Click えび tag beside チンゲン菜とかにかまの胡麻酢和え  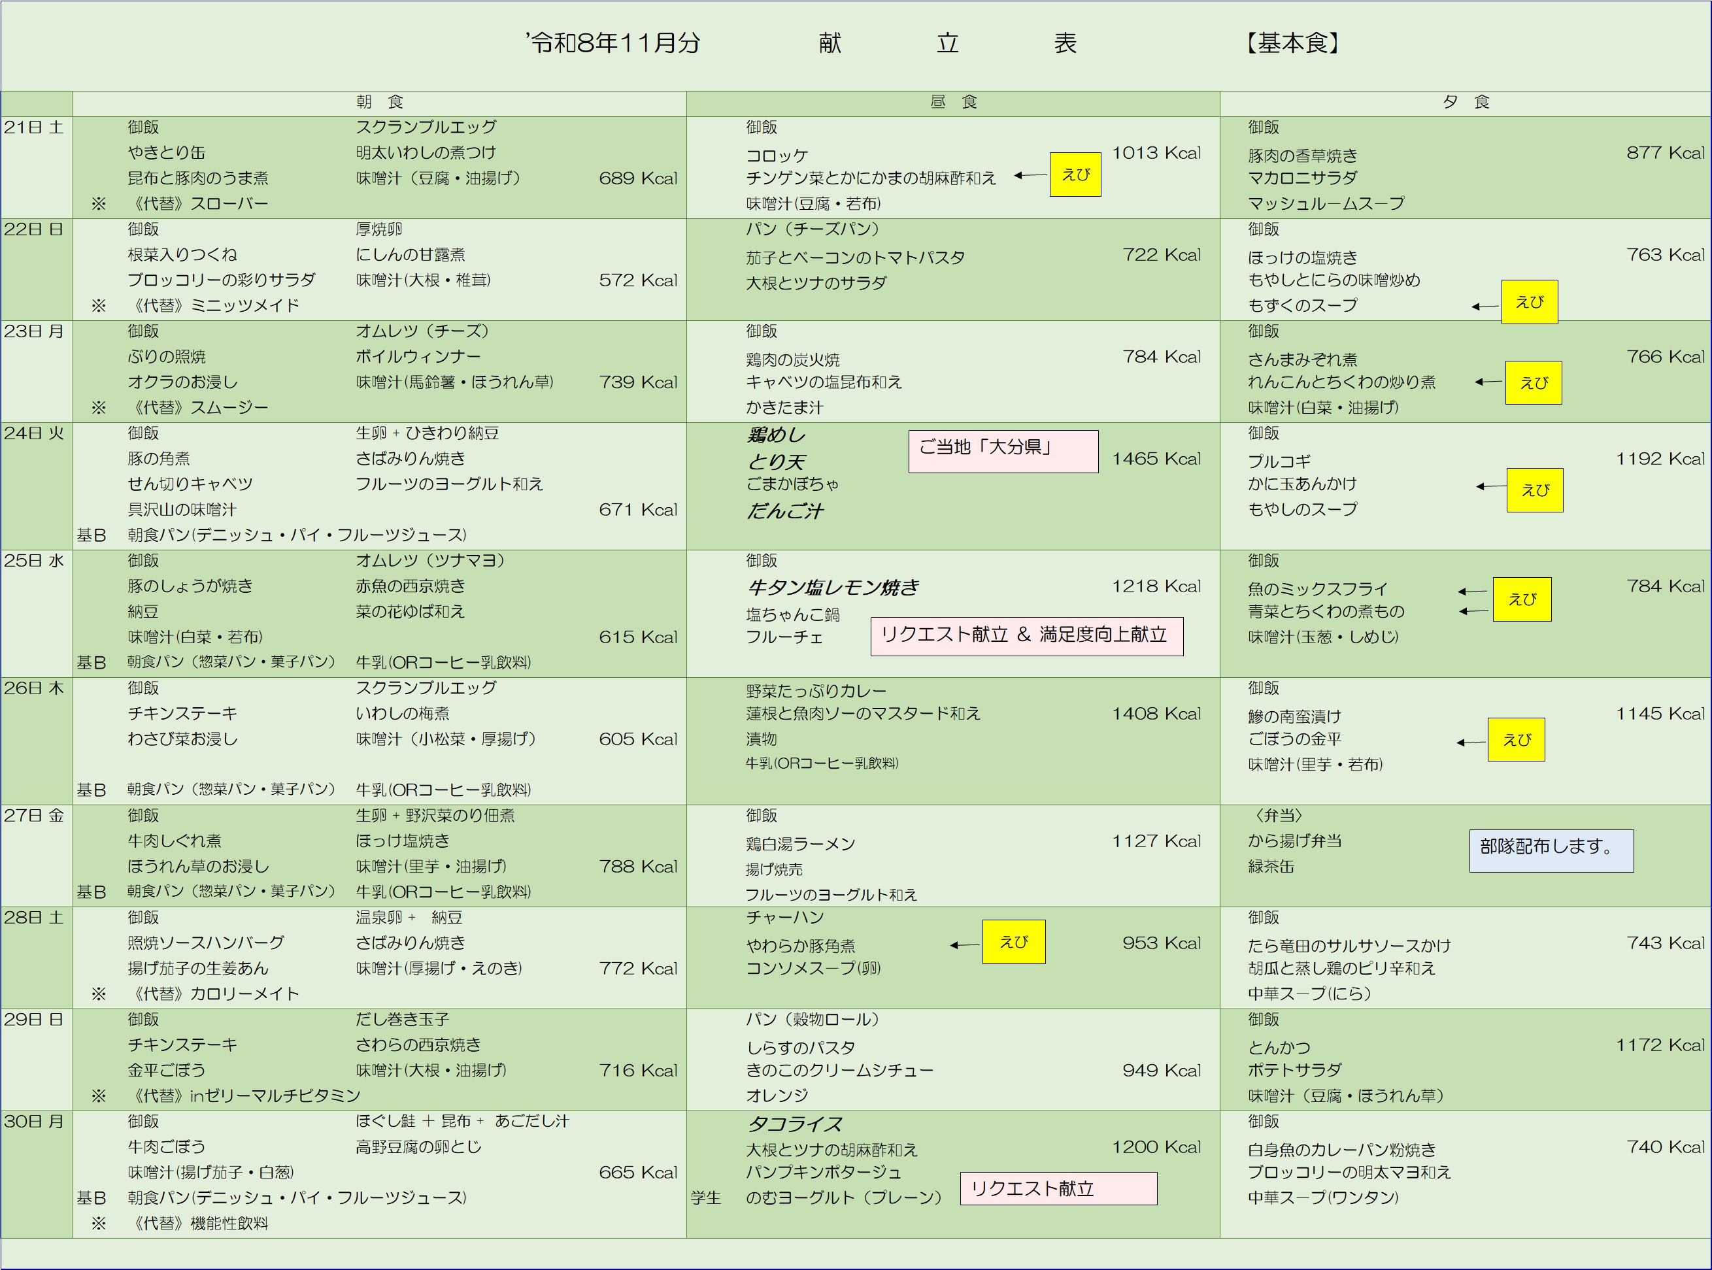click(x=1075, y=175)
